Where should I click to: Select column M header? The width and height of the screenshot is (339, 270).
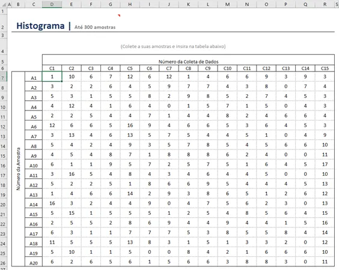coord(227,4)
